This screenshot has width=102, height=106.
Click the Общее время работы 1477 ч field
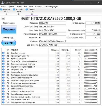pyautogui.click(x=93, y=38)
